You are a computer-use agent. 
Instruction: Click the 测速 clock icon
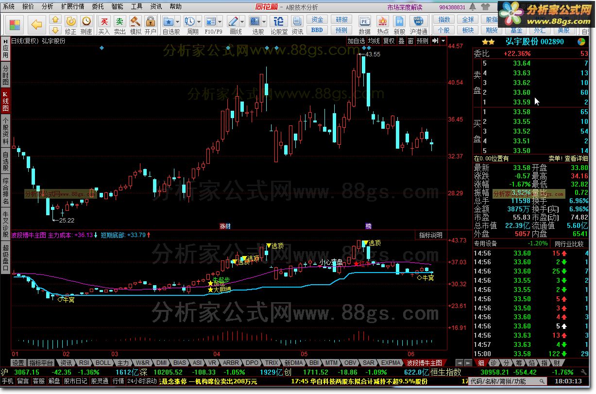(x=86, y=24)
